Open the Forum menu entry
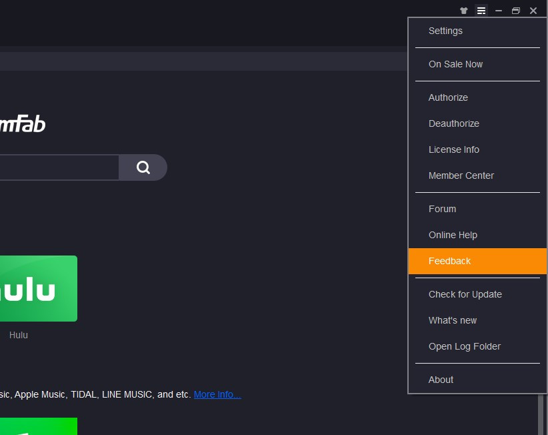 point(442,209)
